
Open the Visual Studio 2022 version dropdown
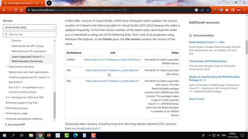(x=29, y=27)
